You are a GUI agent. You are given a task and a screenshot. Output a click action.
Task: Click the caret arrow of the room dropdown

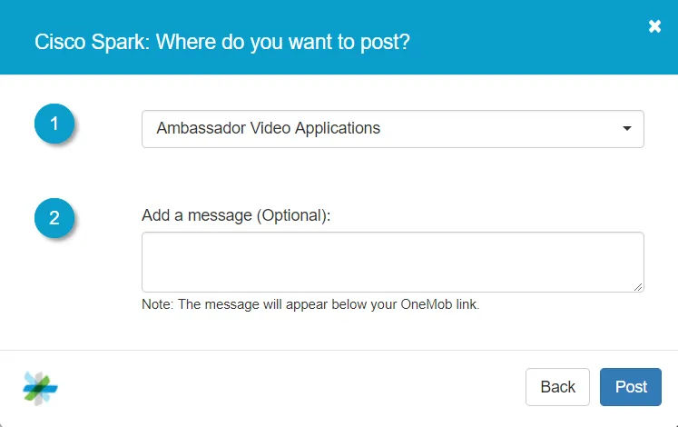626,128
